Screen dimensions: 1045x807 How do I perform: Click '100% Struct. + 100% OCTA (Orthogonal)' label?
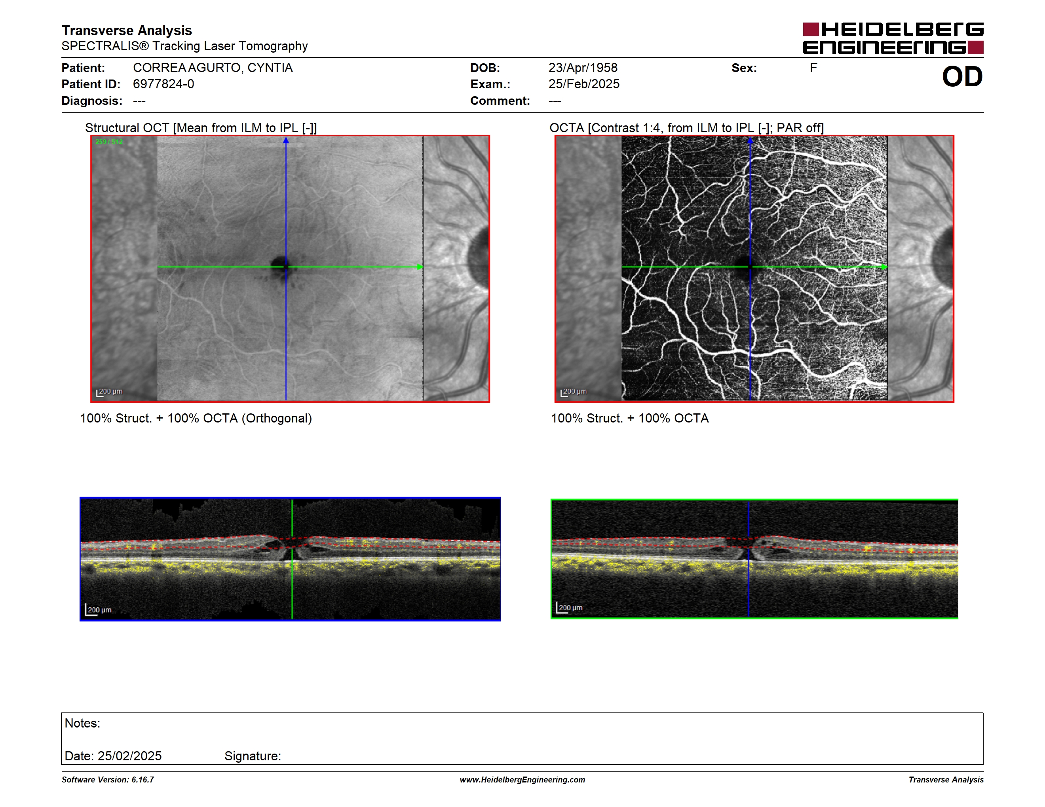196,418
